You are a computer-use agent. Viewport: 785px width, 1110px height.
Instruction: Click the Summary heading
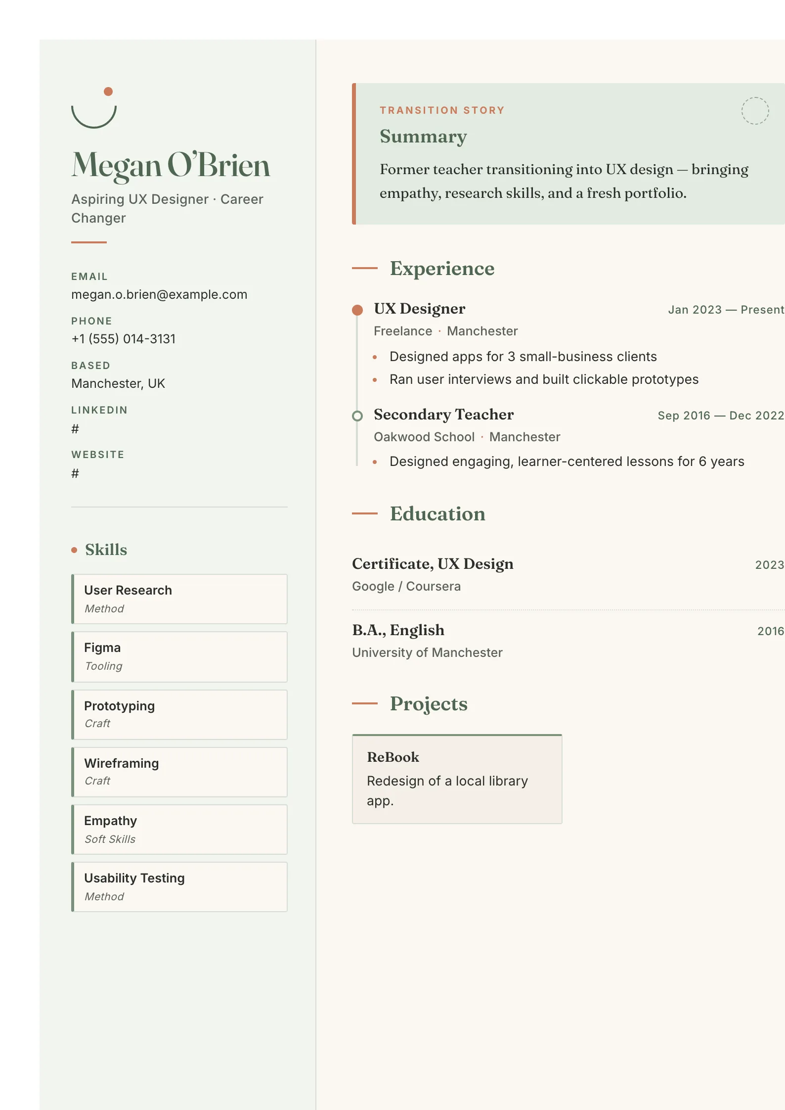pos(423,137)
